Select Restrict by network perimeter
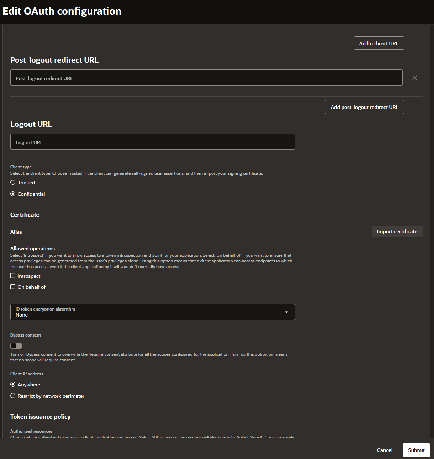 coord(13,396)
